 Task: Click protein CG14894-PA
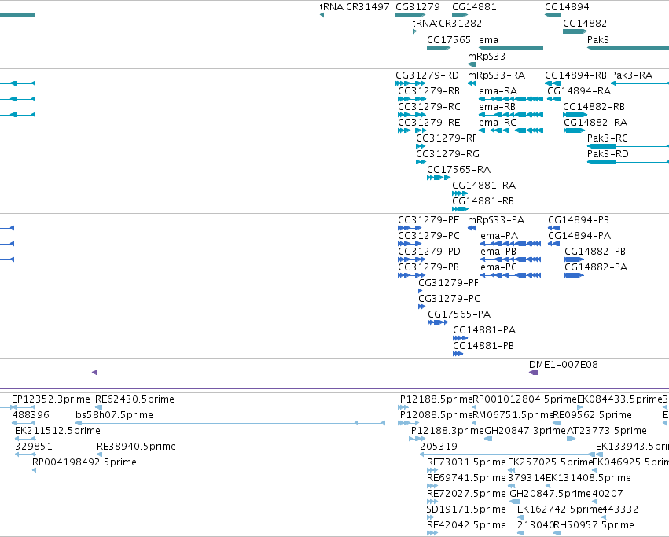[x=553, y=244]
